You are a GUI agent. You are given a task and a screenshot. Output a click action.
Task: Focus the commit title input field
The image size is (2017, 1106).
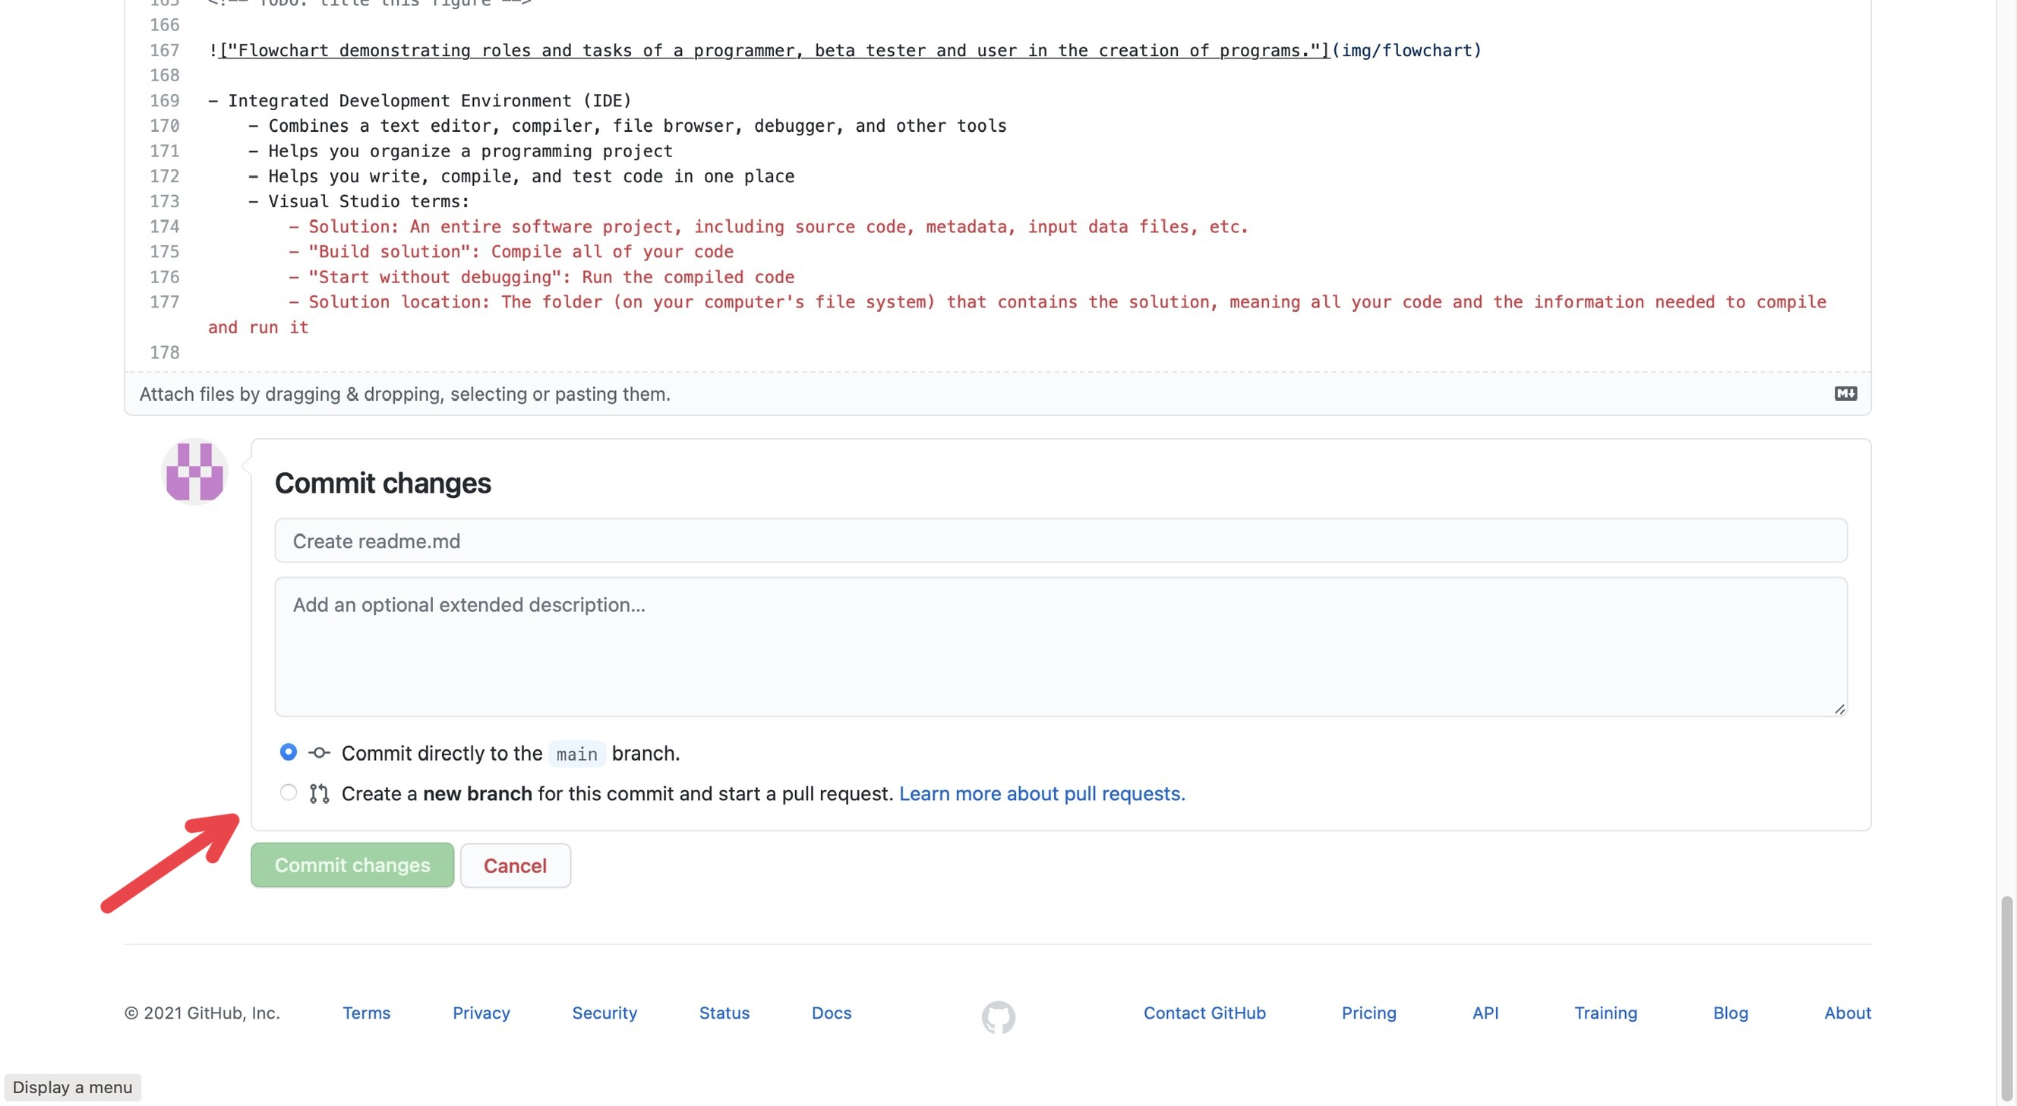1060,541
